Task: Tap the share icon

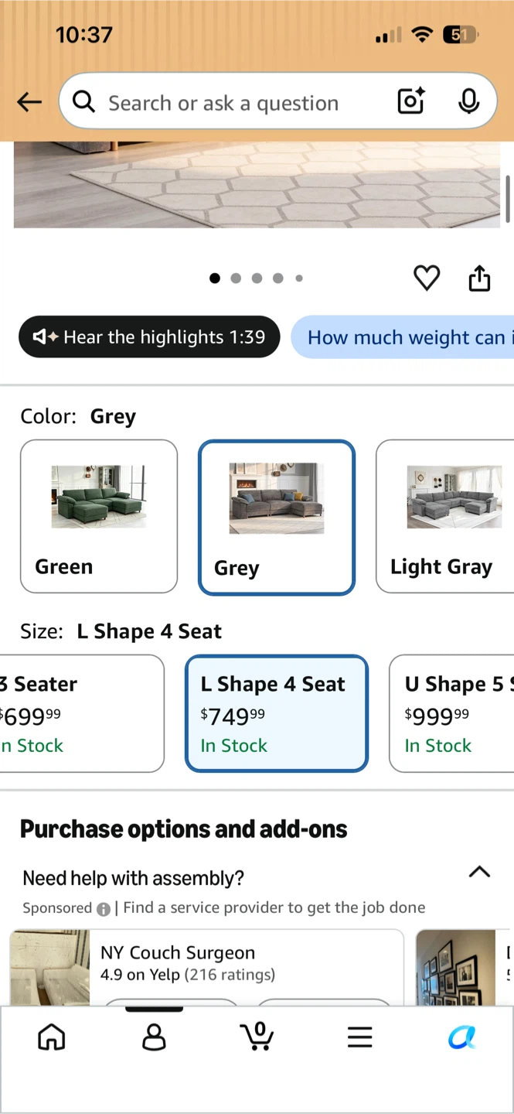Action: 479,278
